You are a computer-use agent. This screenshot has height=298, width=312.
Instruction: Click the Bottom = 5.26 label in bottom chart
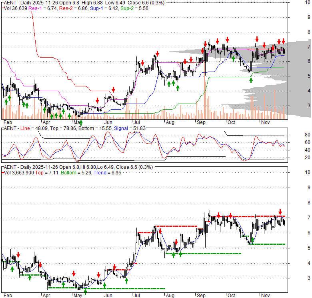pos(76,173)
